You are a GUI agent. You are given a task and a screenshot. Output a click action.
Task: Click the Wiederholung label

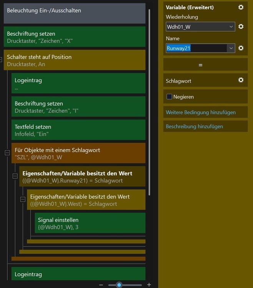[182, 17]
